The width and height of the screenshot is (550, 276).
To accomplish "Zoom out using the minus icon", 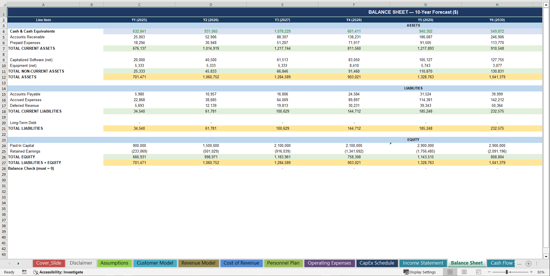I will pyautogui.click(x=489, y=272).
